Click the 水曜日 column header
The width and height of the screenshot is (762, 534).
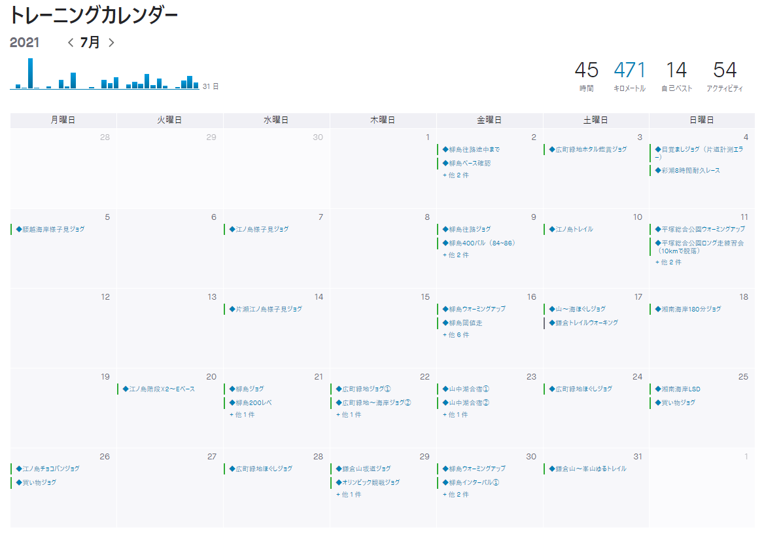tap(276, 120)
